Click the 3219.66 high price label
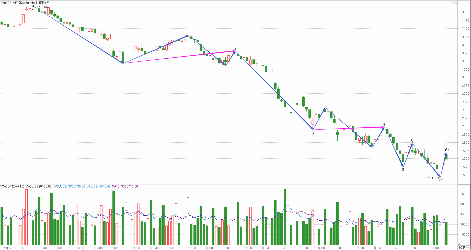Screen dimensions: 471x250 click(42, 7)
